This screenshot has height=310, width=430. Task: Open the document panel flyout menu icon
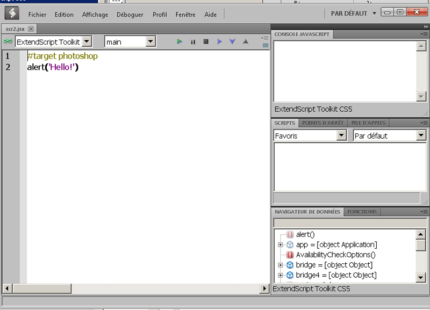[x=265, y=38]
